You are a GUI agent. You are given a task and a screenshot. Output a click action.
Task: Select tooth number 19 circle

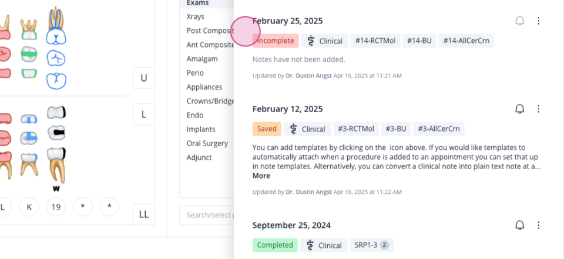click(x=56, y=207)
